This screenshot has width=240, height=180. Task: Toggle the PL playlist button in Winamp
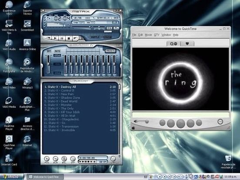click(116, 28)
